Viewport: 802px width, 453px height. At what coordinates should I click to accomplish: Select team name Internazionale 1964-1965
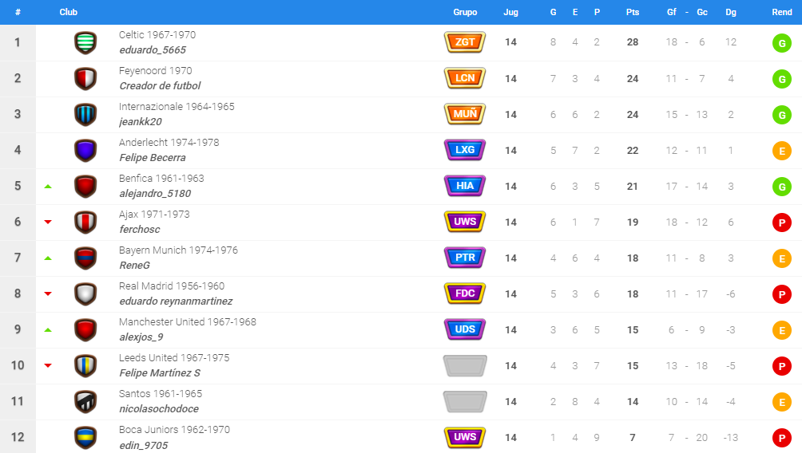pyautogui.click(x=177, y=107)
